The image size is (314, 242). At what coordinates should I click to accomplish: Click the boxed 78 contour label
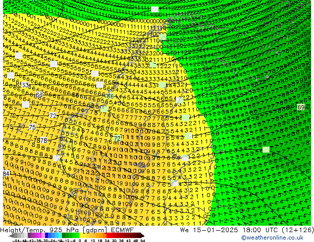(x=44, y=140)
